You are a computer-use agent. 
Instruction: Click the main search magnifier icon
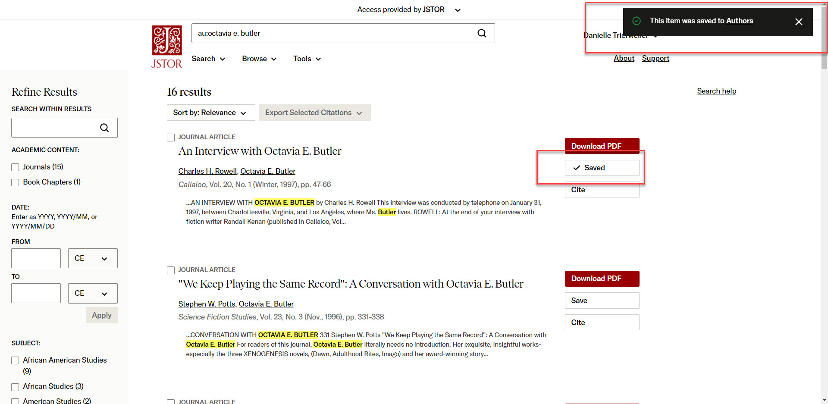tap(482, 33)
